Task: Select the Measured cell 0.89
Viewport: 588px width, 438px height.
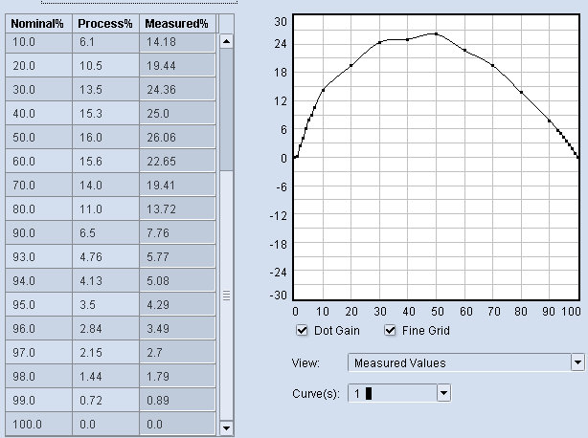Action: (178, 401)
